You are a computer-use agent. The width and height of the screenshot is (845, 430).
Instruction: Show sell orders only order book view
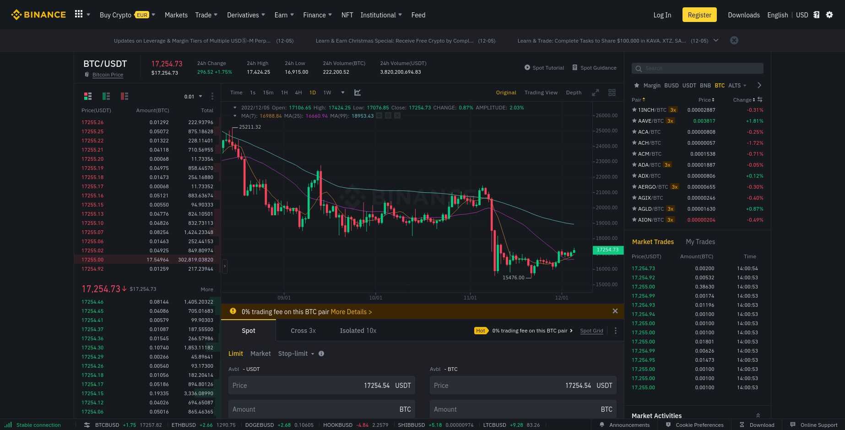click(x=125, y=96)
